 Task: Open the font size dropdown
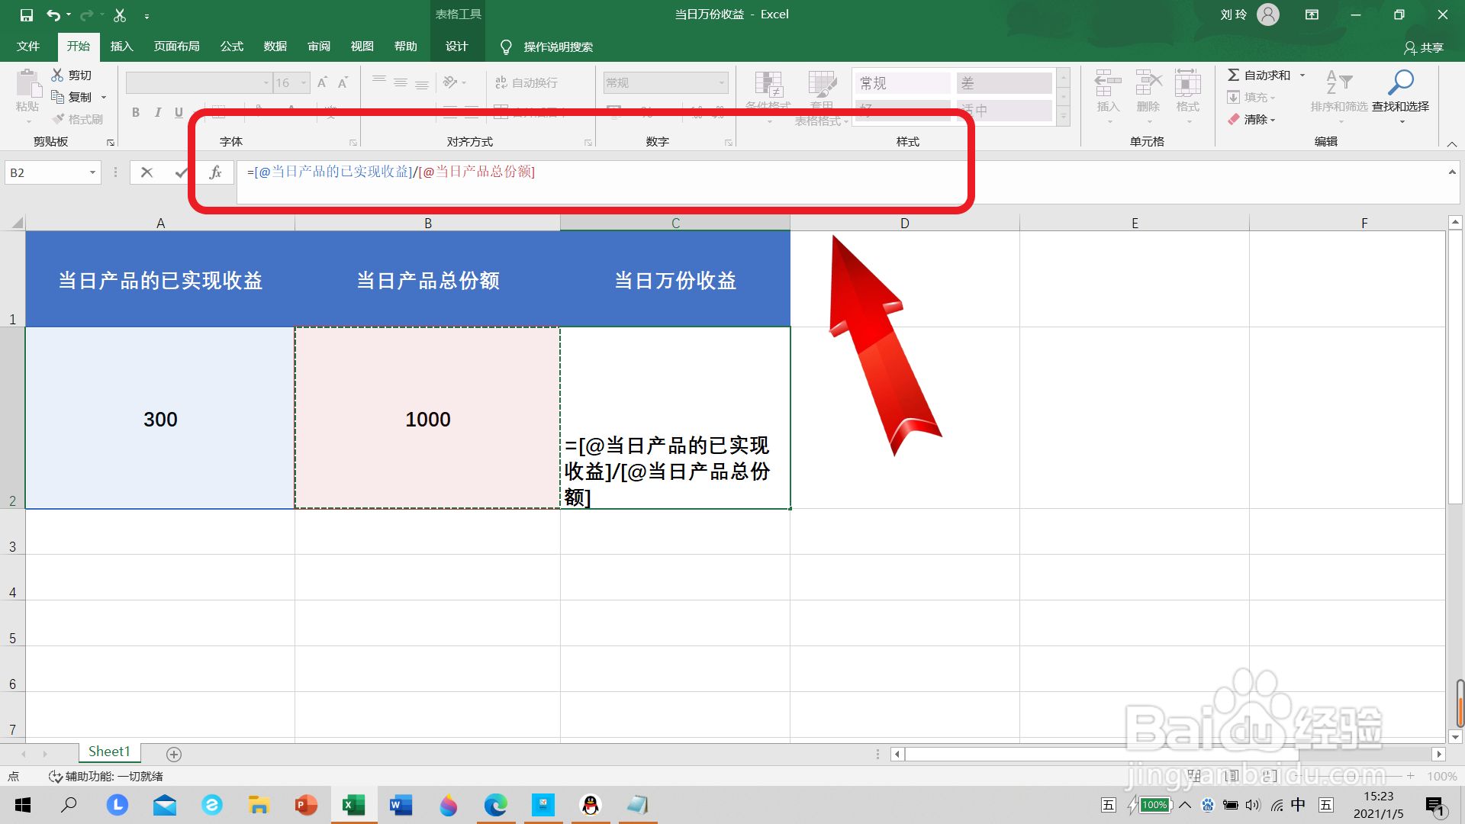[x=304, y=82]
